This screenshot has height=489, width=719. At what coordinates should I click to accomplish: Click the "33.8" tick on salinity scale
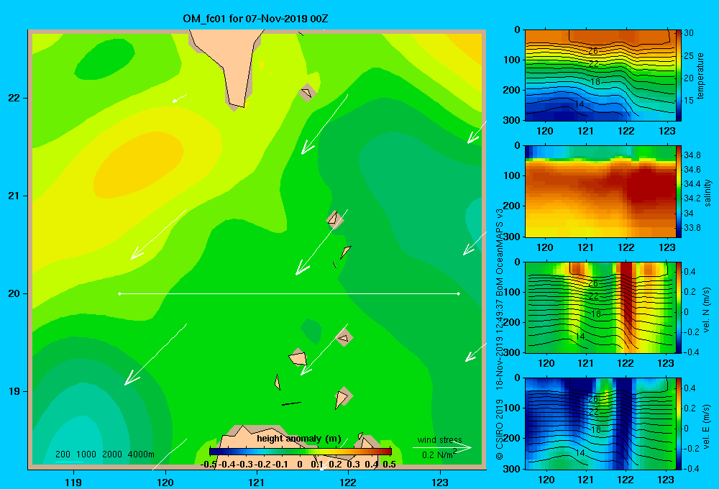692,227
